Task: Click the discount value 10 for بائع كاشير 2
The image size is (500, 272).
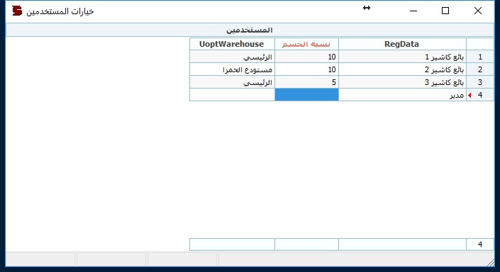Action: (x=306, y=69)
